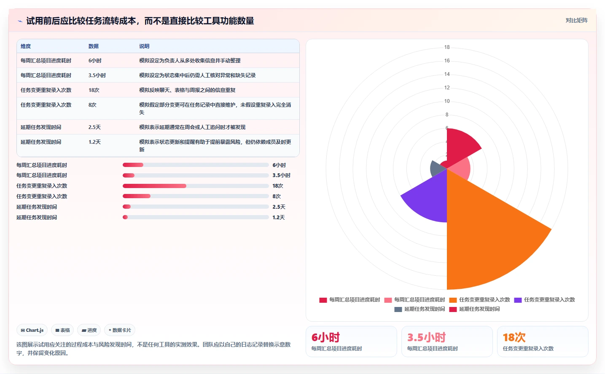Click the axis tick label 14 on chart

[447, 74]
